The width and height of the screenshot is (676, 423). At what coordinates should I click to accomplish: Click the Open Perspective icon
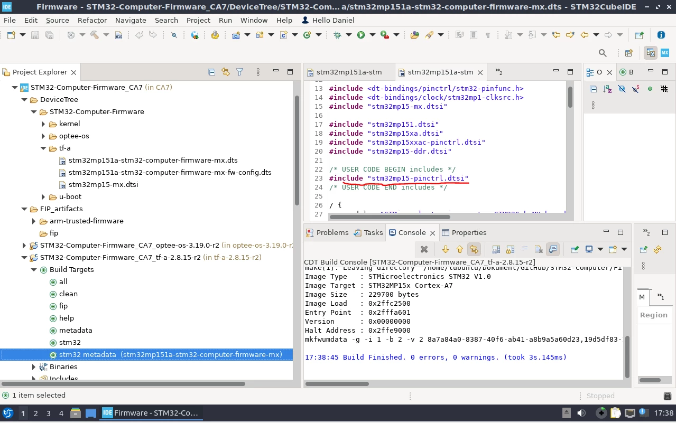(629, 53)
